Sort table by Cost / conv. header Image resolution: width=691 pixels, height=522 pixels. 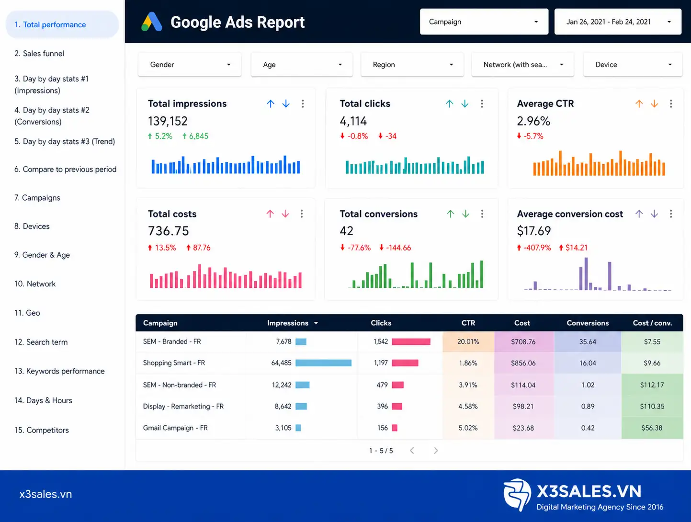coord(652,323)
